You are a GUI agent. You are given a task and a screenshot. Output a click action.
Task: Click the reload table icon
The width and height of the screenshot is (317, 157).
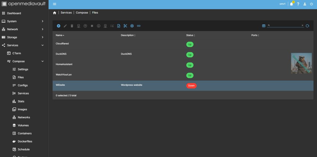point(307,26)
